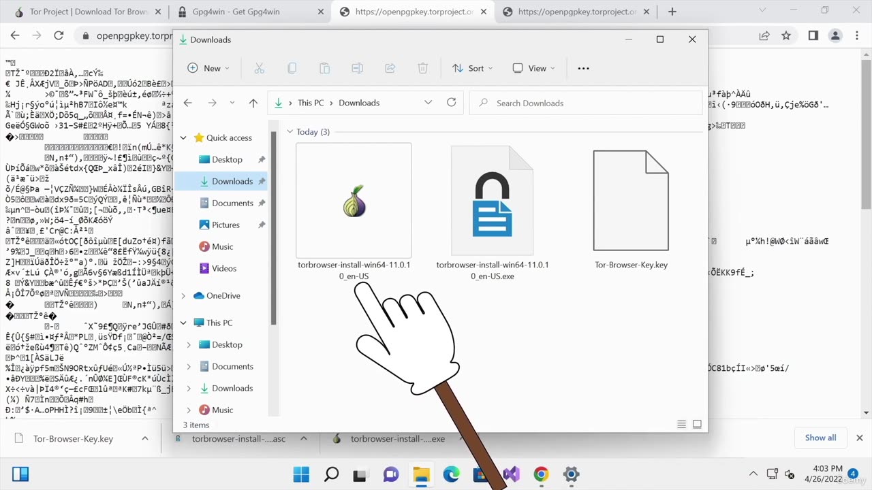The height and width of the screenshot is (490, 872).
Task: Expand Documents under This PC
Action: [x=189, y=366]
